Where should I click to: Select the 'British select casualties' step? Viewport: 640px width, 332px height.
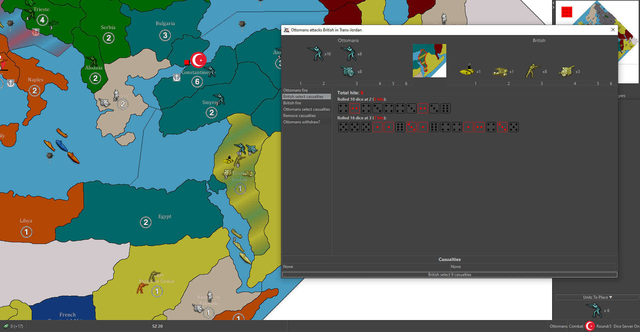click(306, 97)
